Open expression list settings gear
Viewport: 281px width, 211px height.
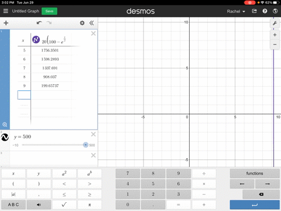(x=82, y=23)
